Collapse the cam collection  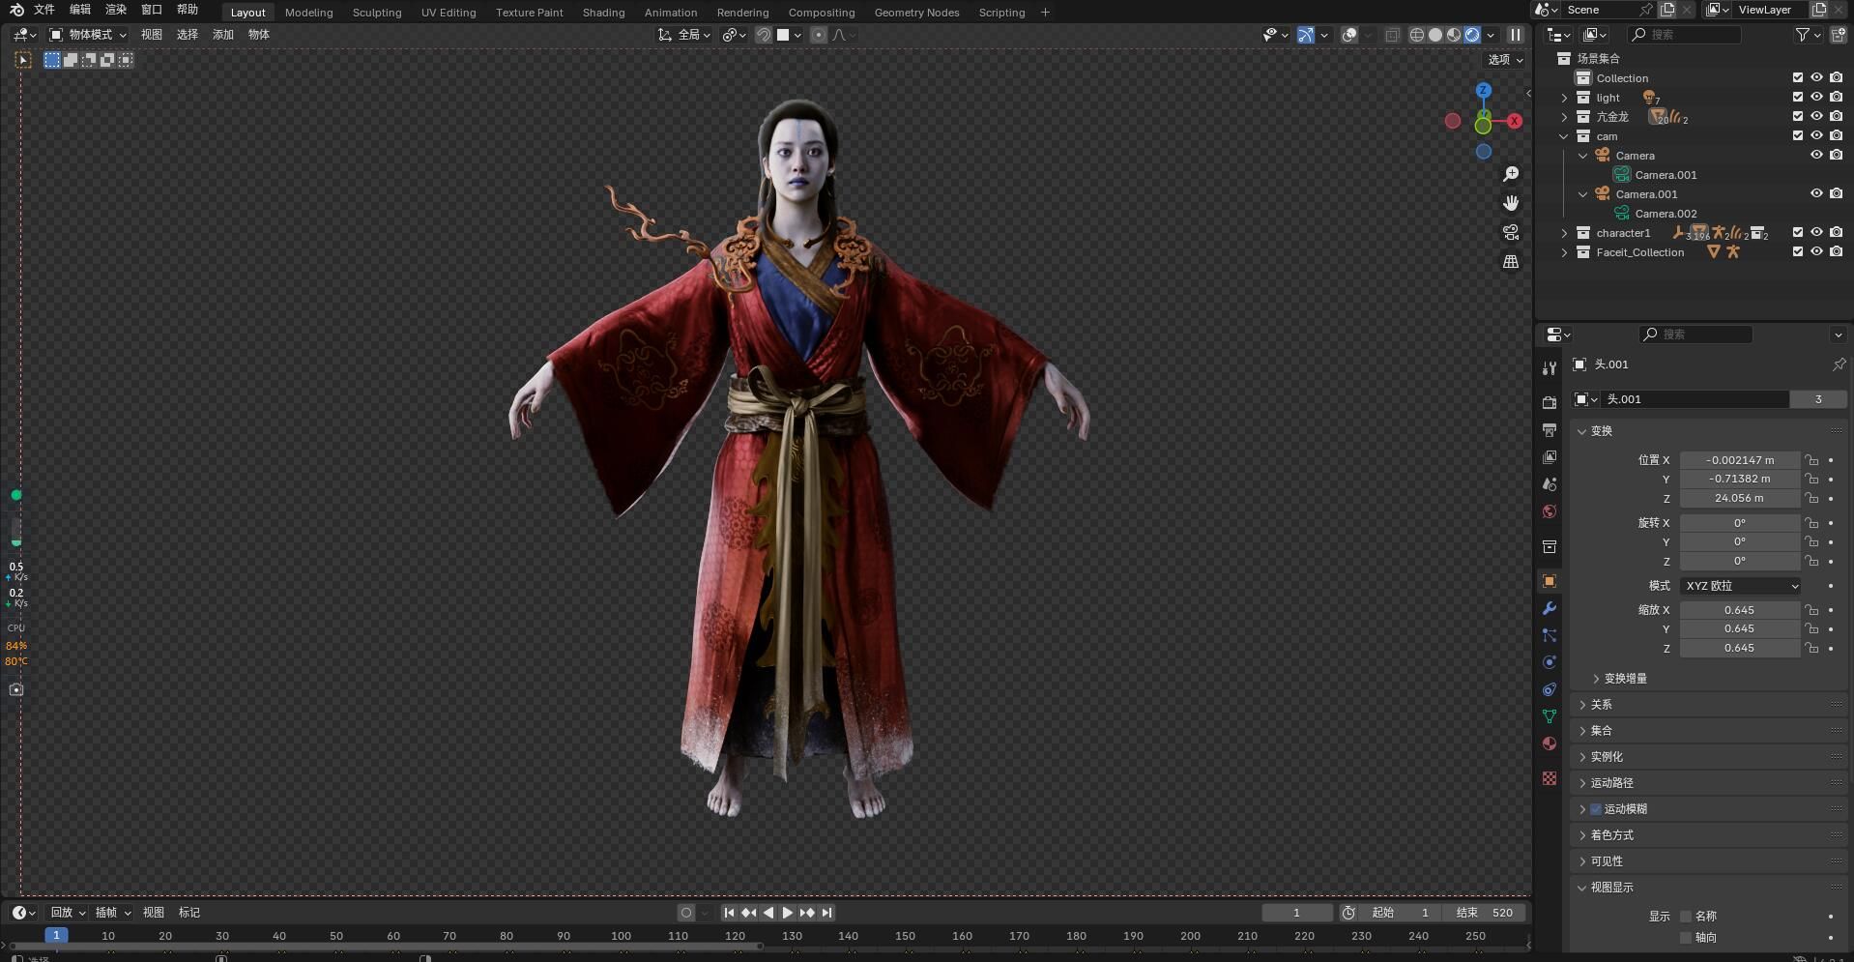point(1564,136)
